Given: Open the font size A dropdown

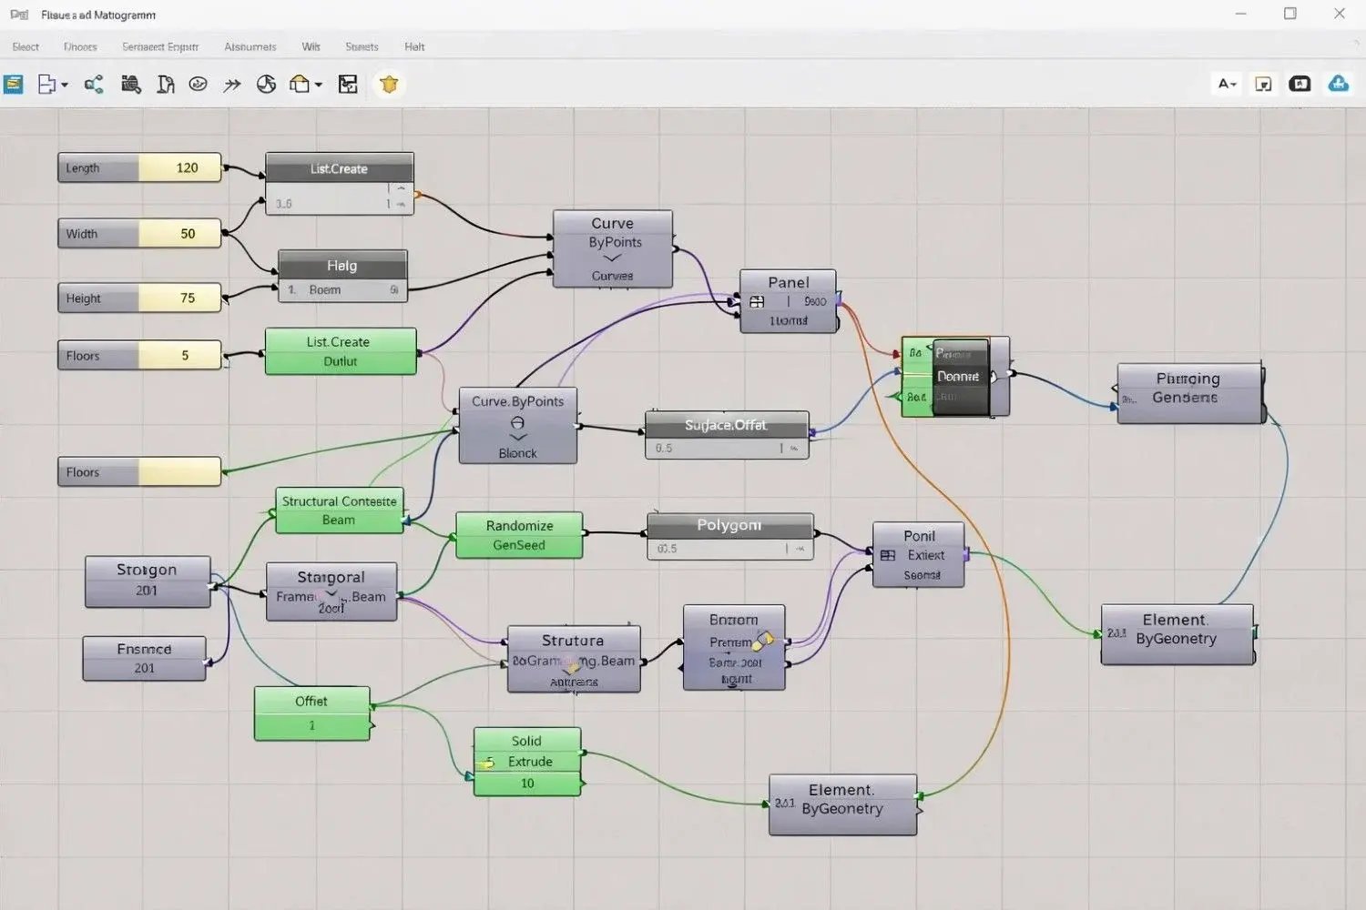Looking at the screenshot, I should click(x=1227, y=84).
